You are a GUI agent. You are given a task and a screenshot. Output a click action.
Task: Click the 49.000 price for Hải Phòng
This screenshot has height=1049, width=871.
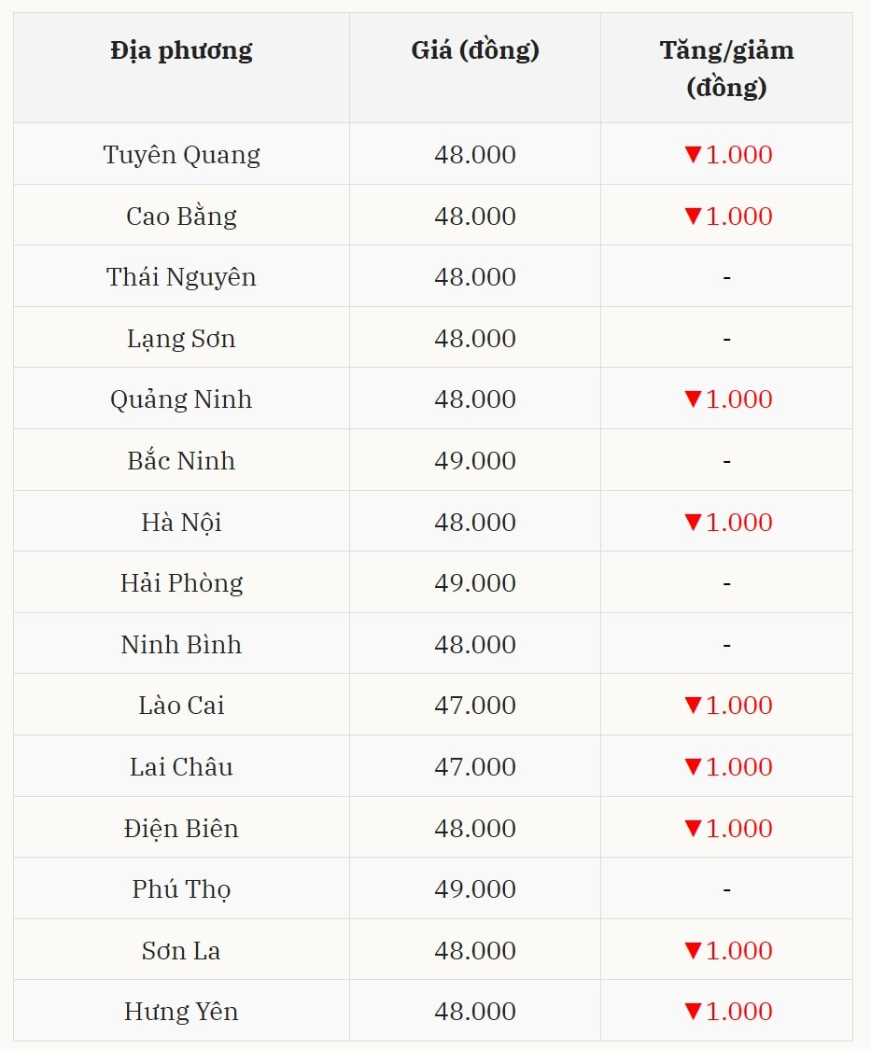(475, 583)
